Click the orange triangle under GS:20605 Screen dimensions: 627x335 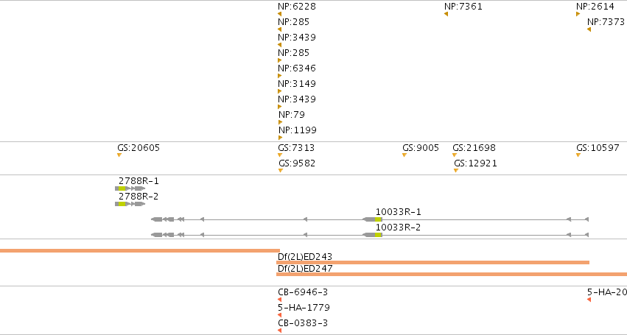(x=119, y=155)
